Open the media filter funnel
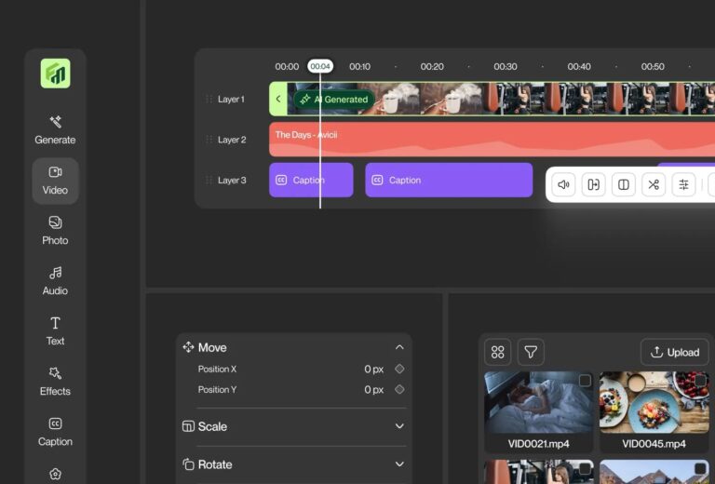Image resolution: width=715 pixels, height=484 pixels. point(531,352)
